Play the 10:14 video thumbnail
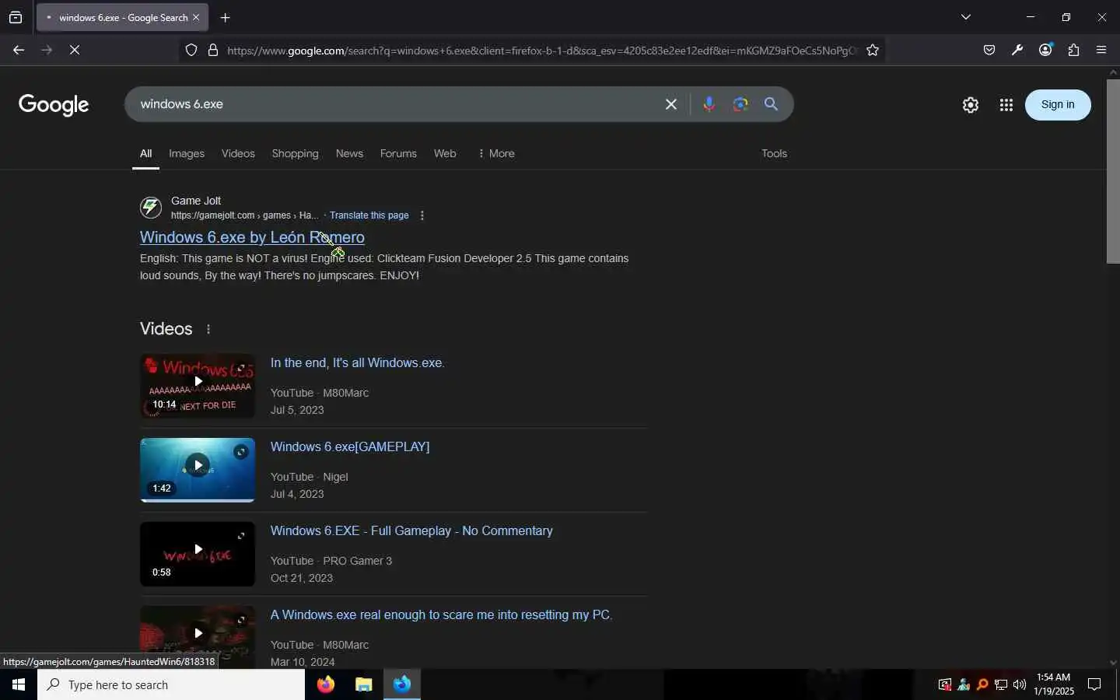The height and width of the screenshot is (700, 1120). 198,387
